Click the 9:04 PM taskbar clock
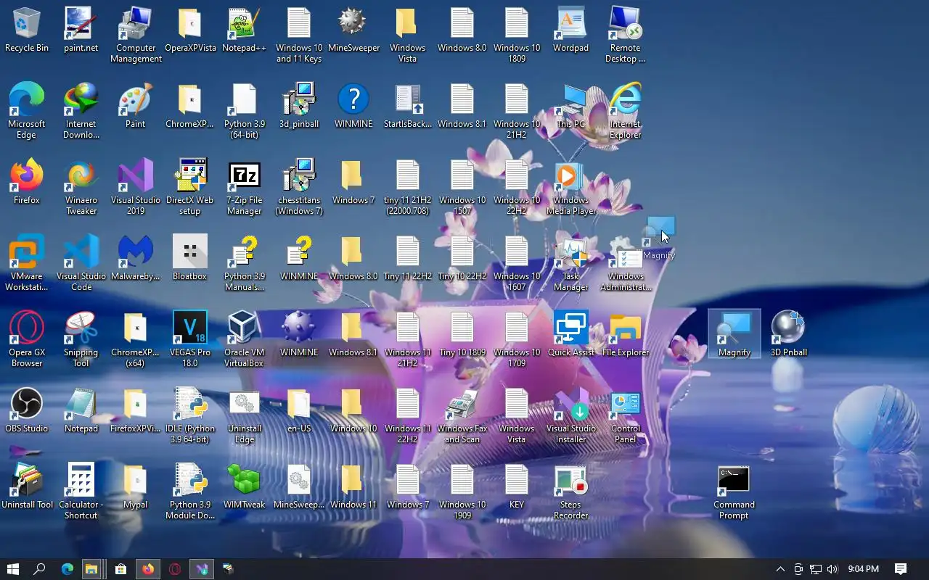Screen dimensions: 929x580 [x=863, y=569]
